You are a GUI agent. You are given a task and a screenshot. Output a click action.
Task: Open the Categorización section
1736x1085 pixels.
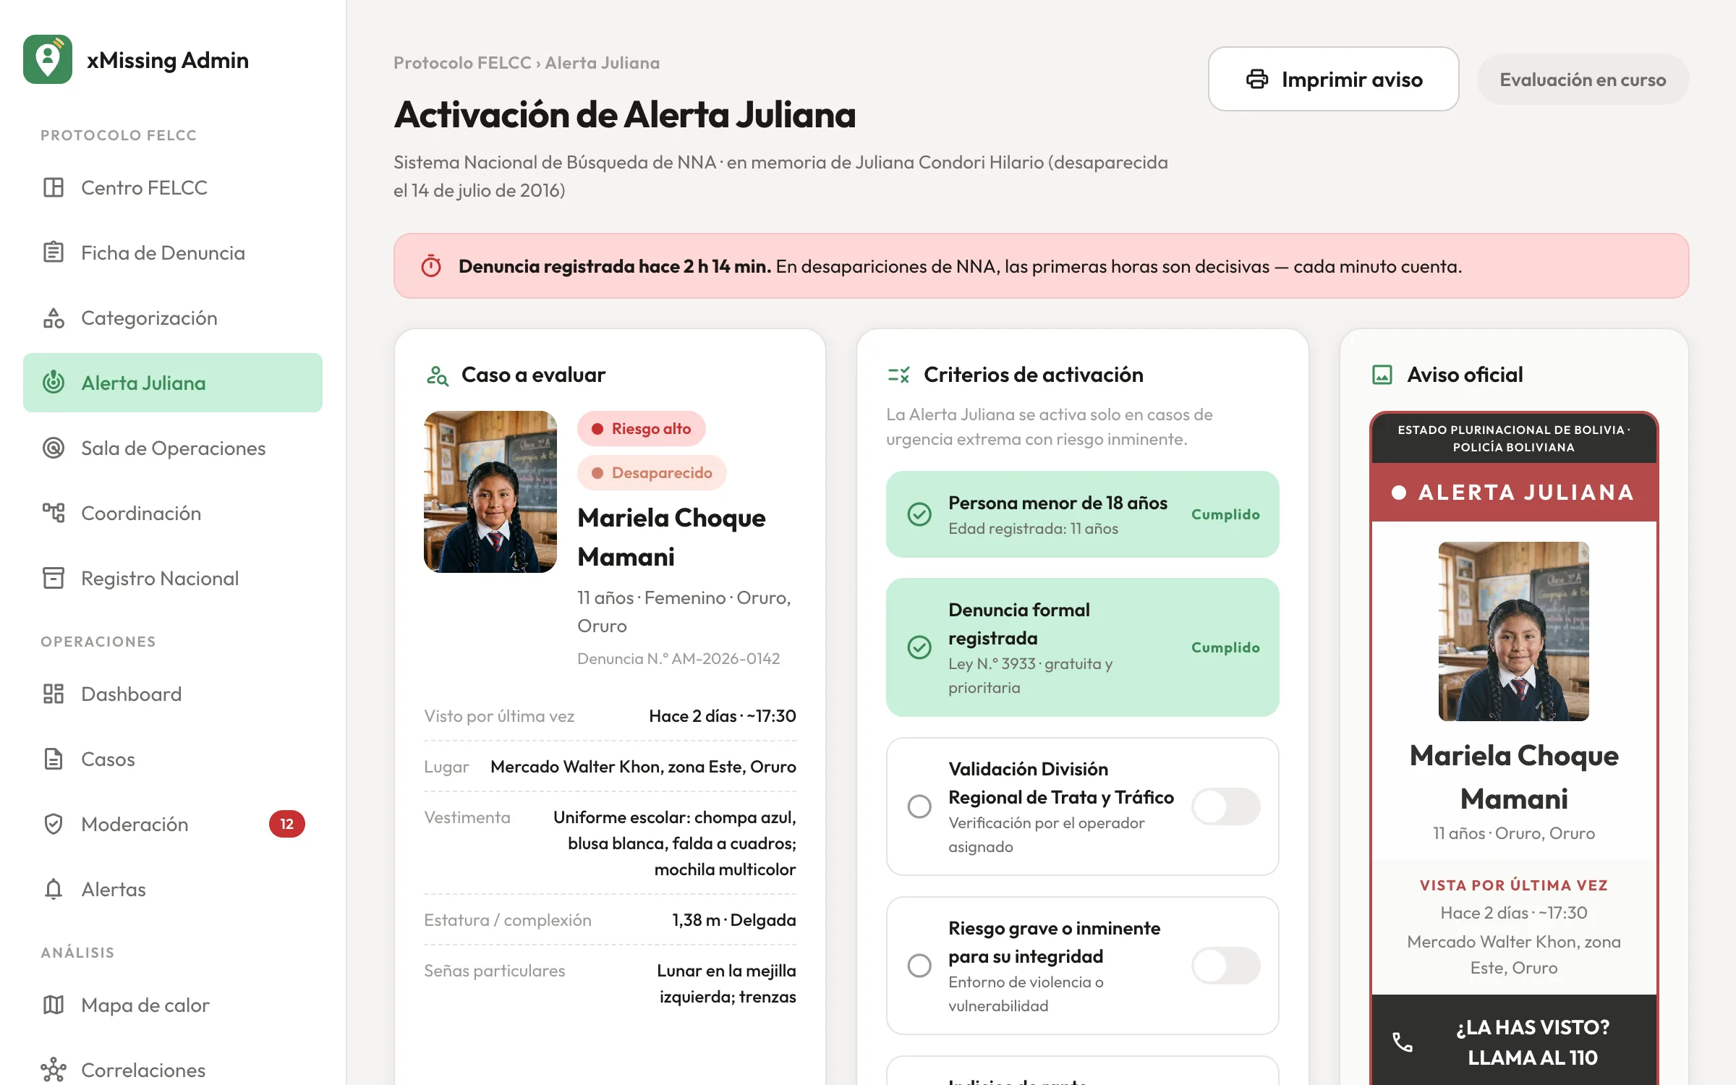(x=173, y=318)
